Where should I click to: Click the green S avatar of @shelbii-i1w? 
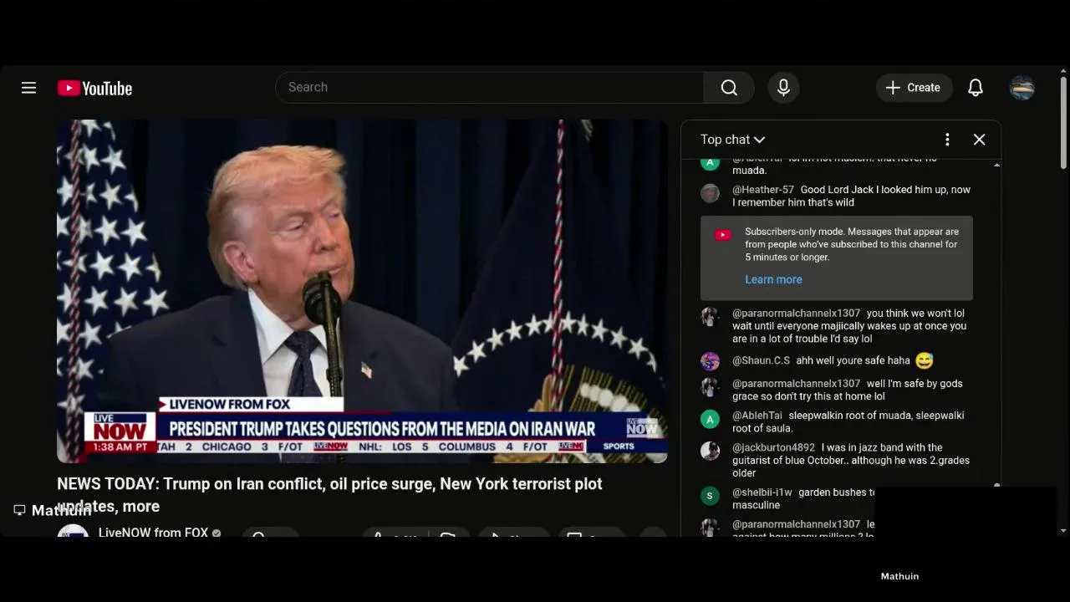710,496
